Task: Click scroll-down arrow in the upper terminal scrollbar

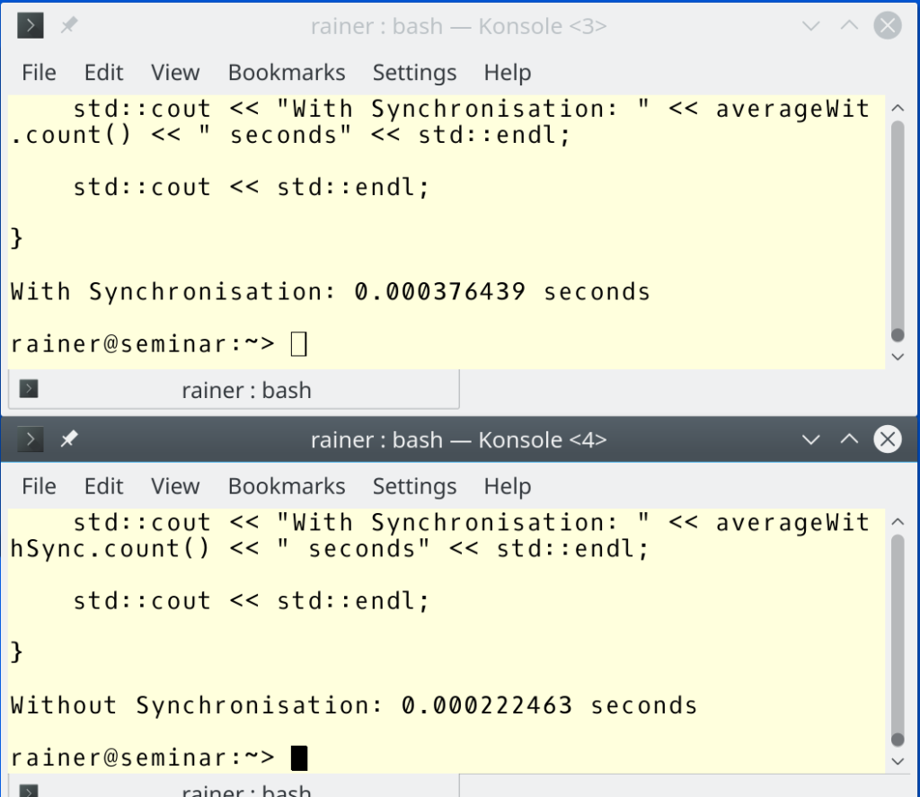Action: (x=897, y=357)
